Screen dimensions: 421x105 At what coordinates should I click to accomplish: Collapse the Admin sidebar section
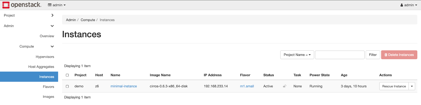tap(52, 26)
